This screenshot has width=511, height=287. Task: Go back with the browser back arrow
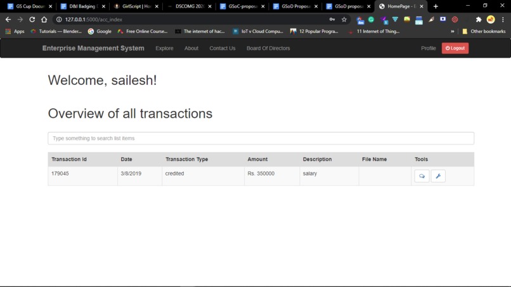click(8, 20)
